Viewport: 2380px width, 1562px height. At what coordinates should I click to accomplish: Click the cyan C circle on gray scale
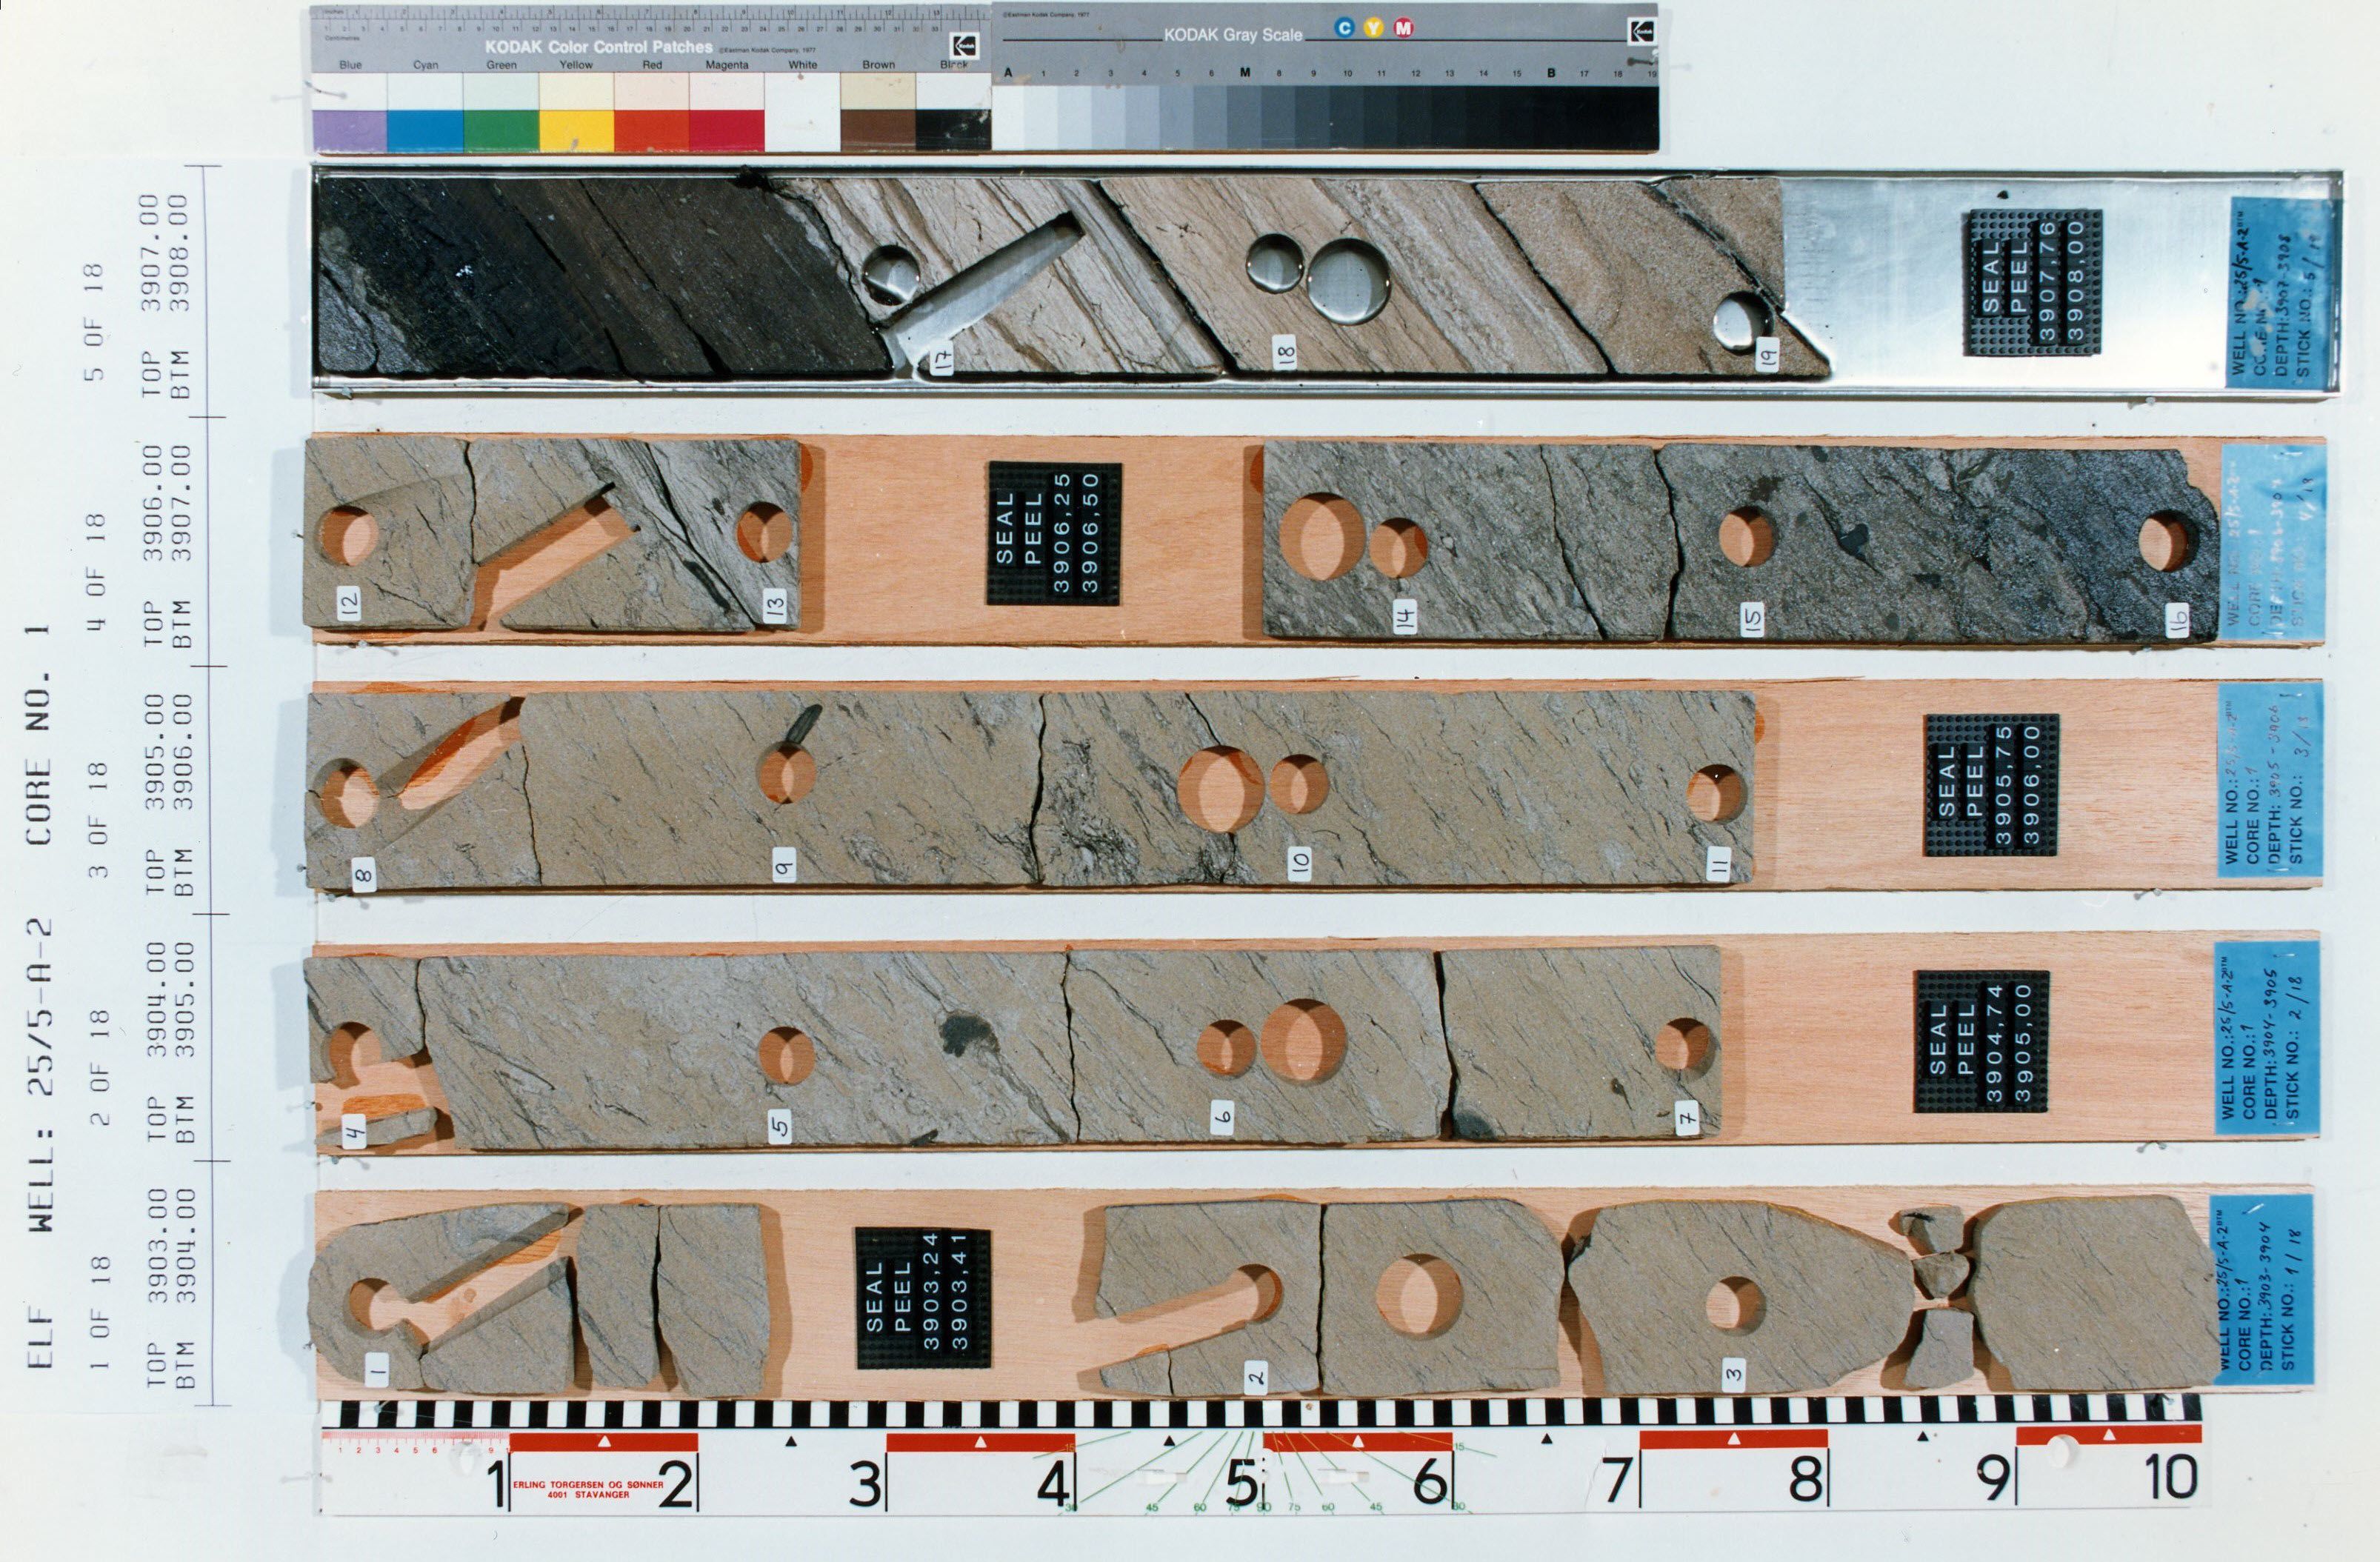click(x=1345, y=28)
